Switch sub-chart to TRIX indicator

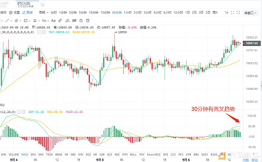tap(49, 155)
